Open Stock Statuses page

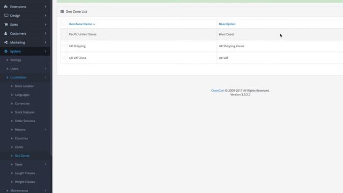(25, 112)
